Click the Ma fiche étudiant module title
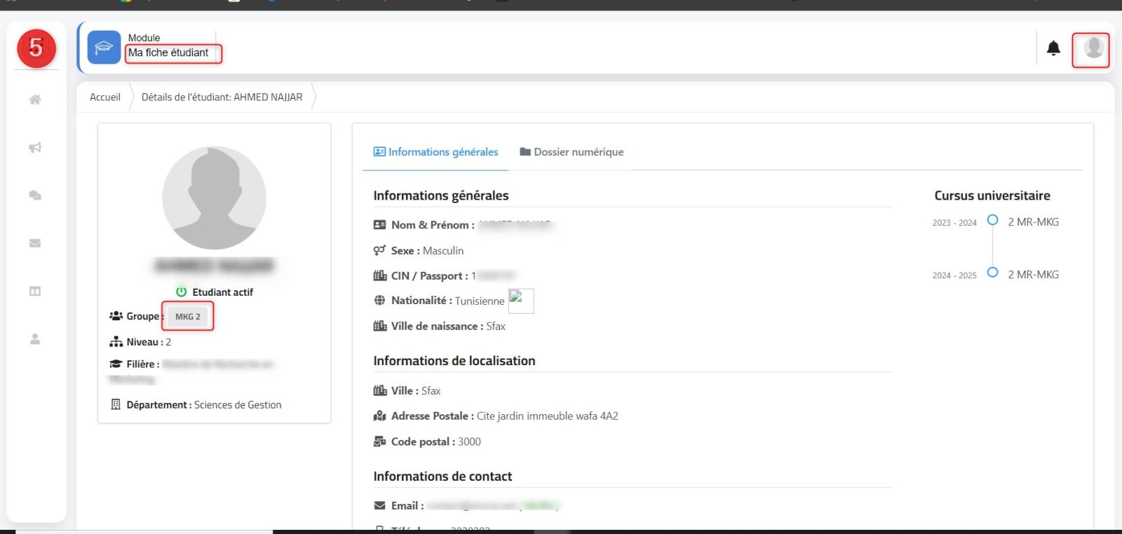The image size is (1122, 534). click(x=168, y=53)
